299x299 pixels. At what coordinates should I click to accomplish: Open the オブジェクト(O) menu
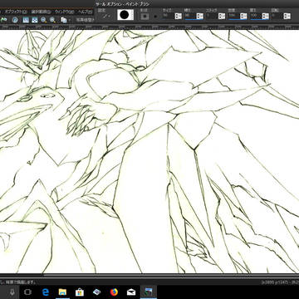click(16, 12)
